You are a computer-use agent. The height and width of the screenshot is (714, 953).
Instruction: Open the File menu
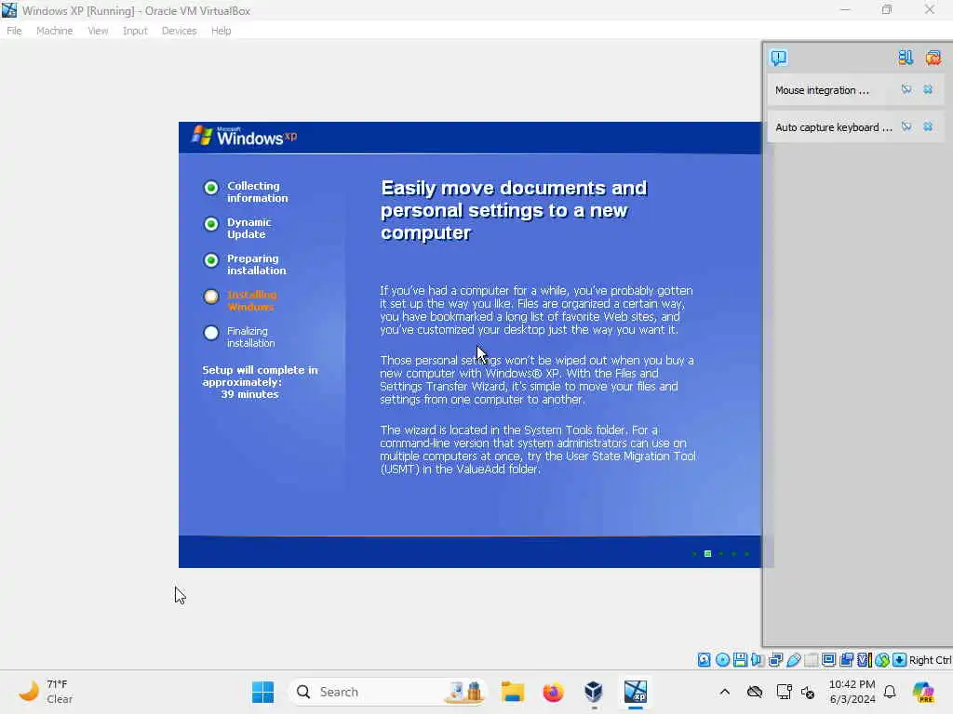point(14,31)
